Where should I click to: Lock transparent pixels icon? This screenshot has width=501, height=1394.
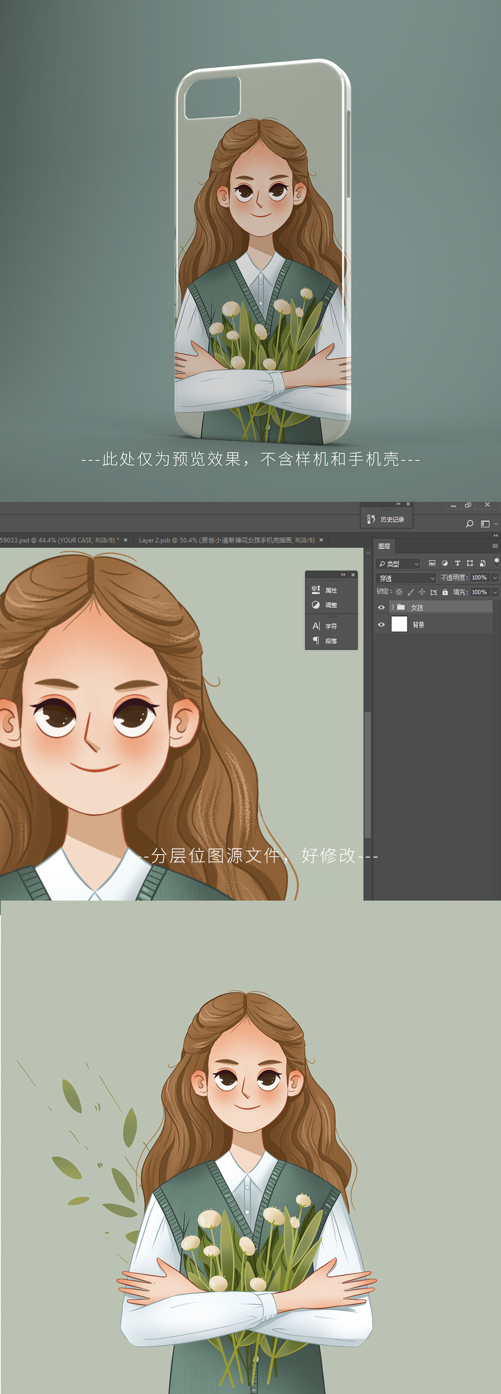click(x=399, y=592)
